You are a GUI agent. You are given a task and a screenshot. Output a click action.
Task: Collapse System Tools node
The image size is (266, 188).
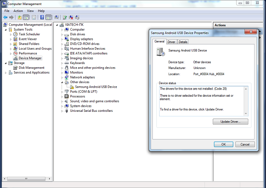[6, 30]
